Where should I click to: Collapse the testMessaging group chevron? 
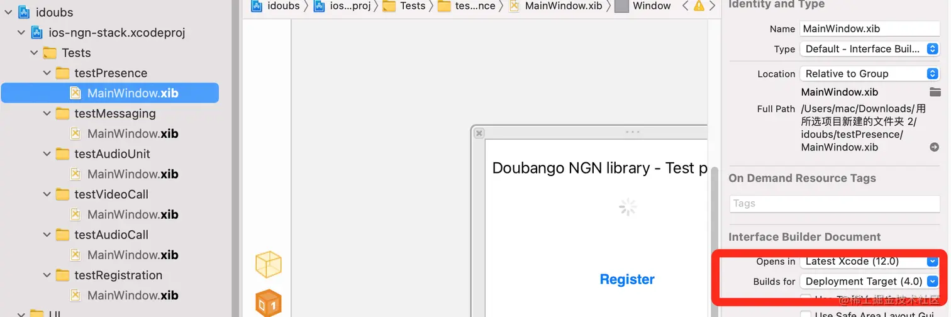[47, 113]
